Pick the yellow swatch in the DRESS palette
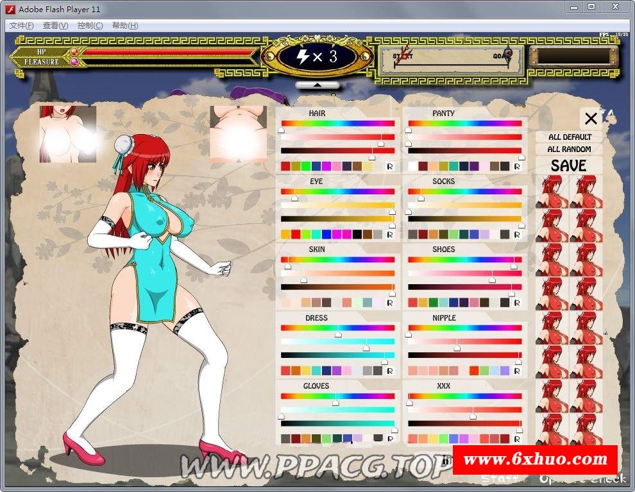 (x=306, y=371)
